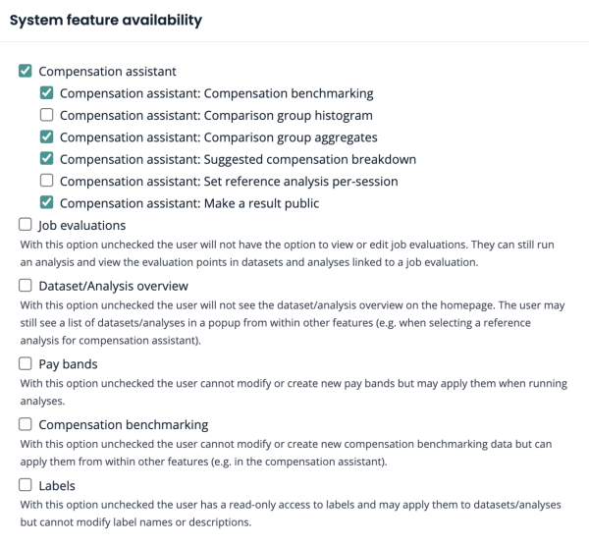Viewport: 589px width, 545px height.
Task: Click the Compensation assistant label text
Action: [x=107, y=72]
